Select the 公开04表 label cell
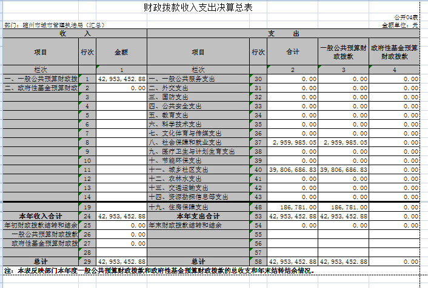 coord(406,18)
